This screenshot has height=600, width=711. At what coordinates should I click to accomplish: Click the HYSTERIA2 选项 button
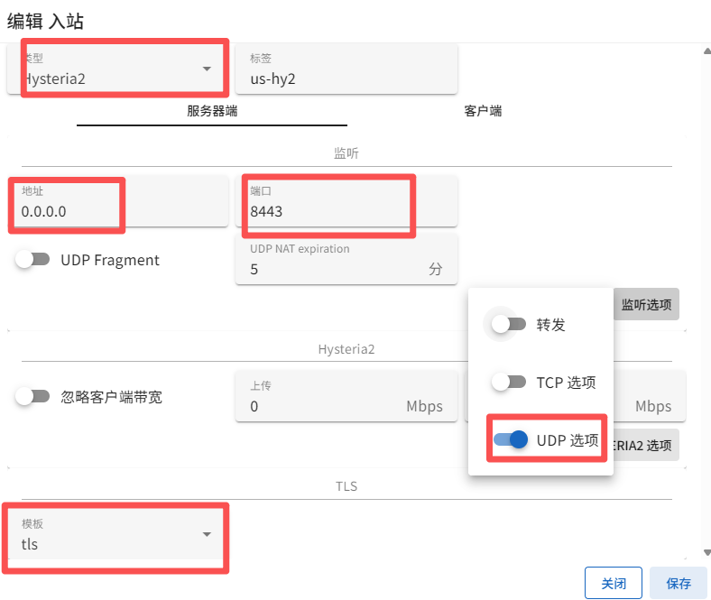[x=646, y=445]
